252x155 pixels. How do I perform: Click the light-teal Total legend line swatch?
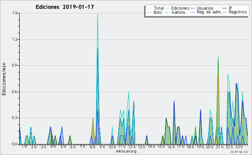(149, 8)
